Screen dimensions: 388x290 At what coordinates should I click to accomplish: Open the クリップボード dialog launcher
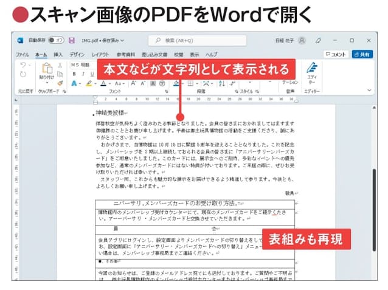[x=64, y=92]
